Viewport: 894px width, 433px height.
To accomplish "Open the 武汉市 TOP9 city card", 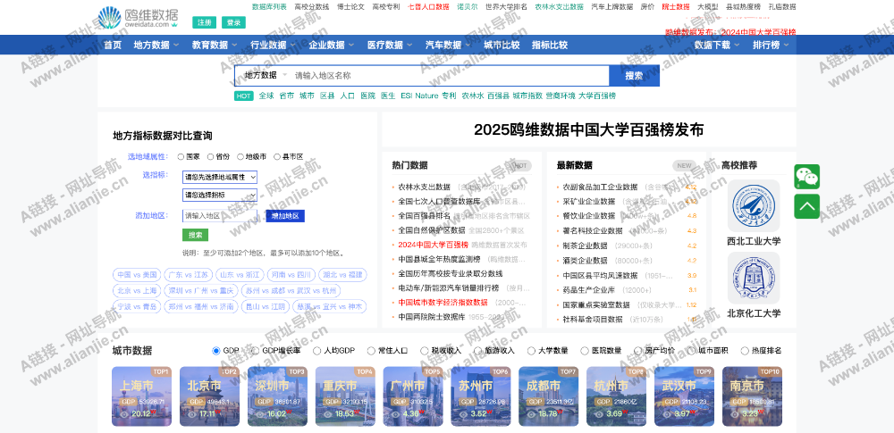I will 684,396.
